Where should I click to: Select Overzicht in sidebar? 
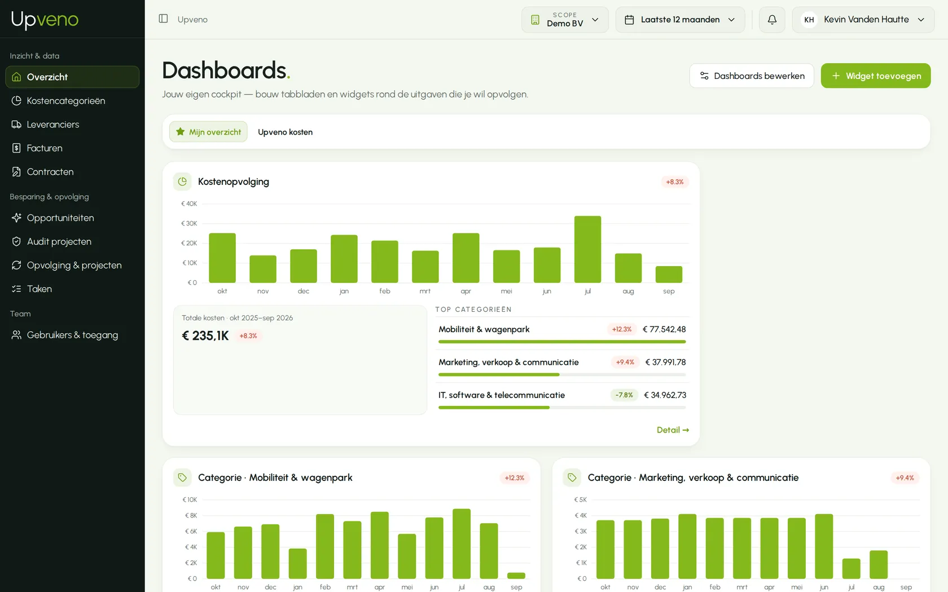72,77
